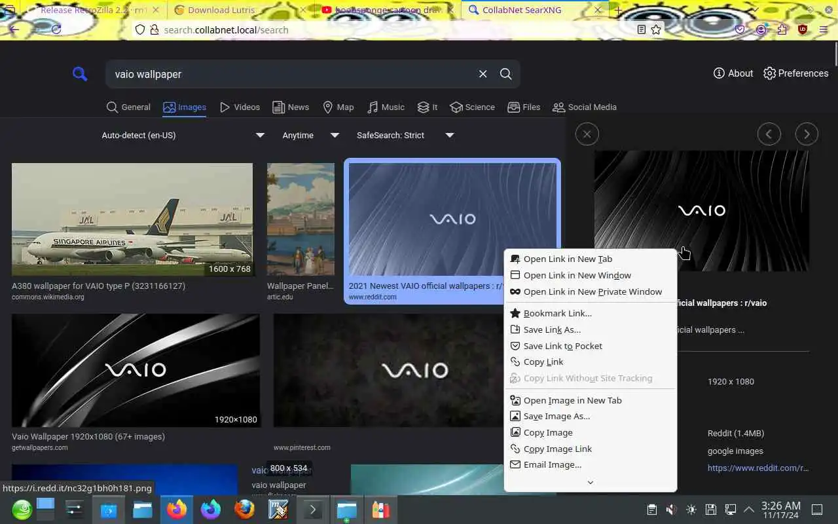Open the Extensions puzzle icon
The height and width of the screenshot is (524, 838).
click(782, 29)
